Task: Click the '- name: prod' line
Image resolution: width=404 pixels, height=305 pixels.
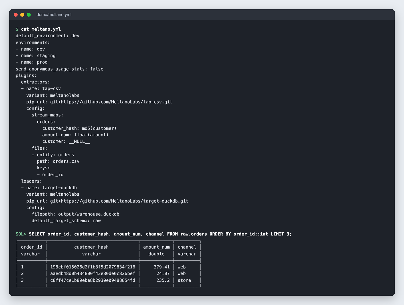Action: click(x=32, y=62)
